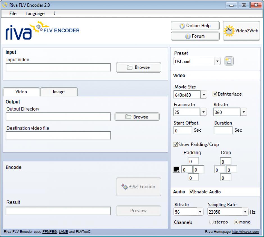Click the Riva FLV Encoder logo
Screen dimensions: 264x237
42,31
